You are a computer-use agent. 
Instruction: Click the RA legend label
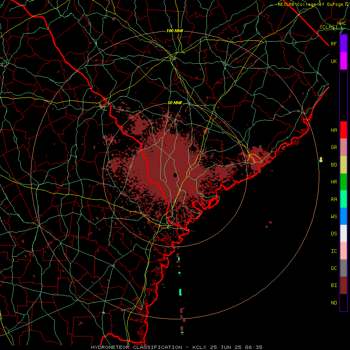click(x=334, y=199)
